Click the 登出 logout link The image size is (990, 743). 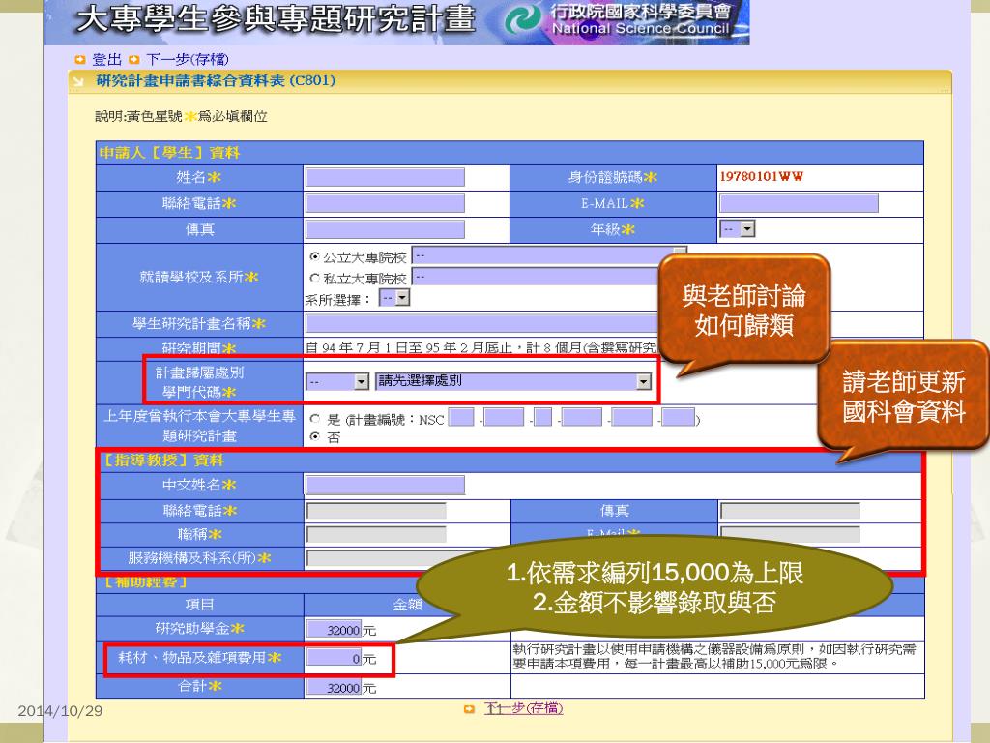point(106,60)
